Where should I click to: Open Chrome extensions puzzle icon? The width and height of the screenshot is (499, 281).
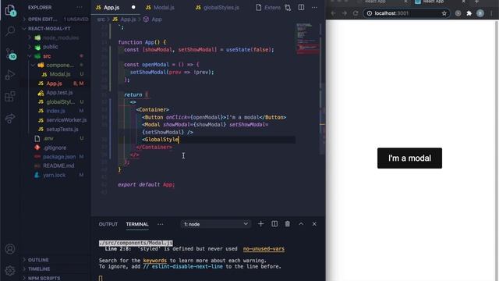pyautogui.click(x=469, y=13)
